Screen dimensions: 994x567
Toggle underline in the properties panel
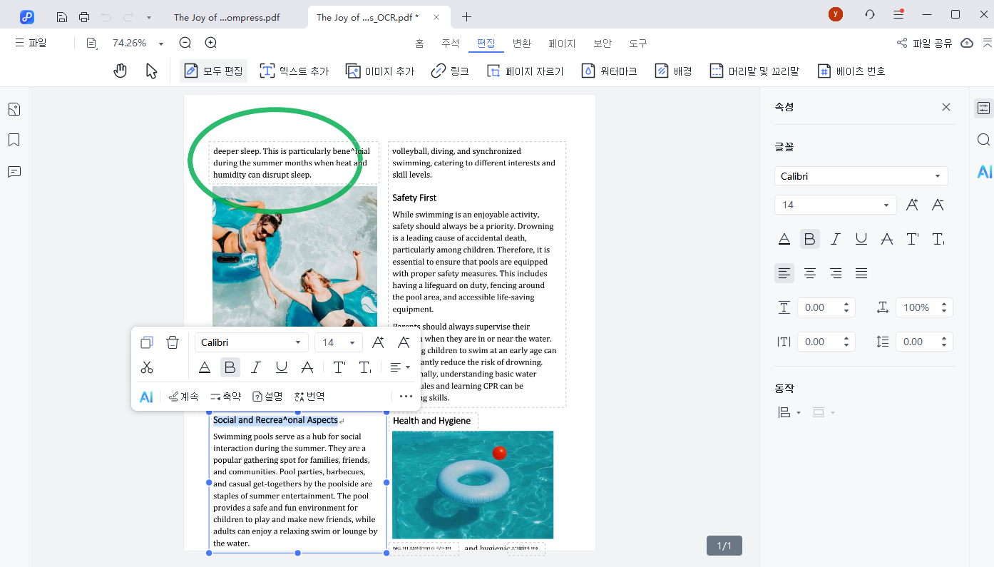[861, 239]
